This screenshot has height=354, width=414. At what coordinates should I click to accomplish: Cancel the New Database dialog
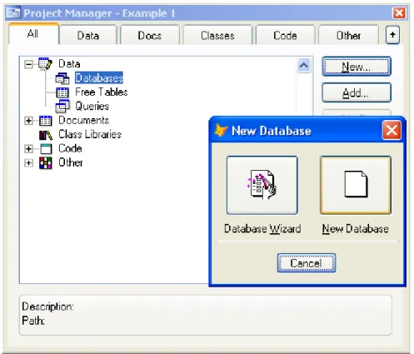click(x=307, y=263)
